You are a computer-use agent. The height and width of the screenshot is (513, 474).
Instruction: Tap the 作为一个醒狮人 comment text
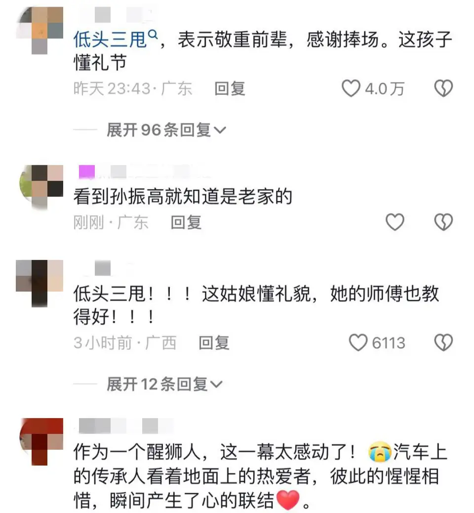click(261, 476)
